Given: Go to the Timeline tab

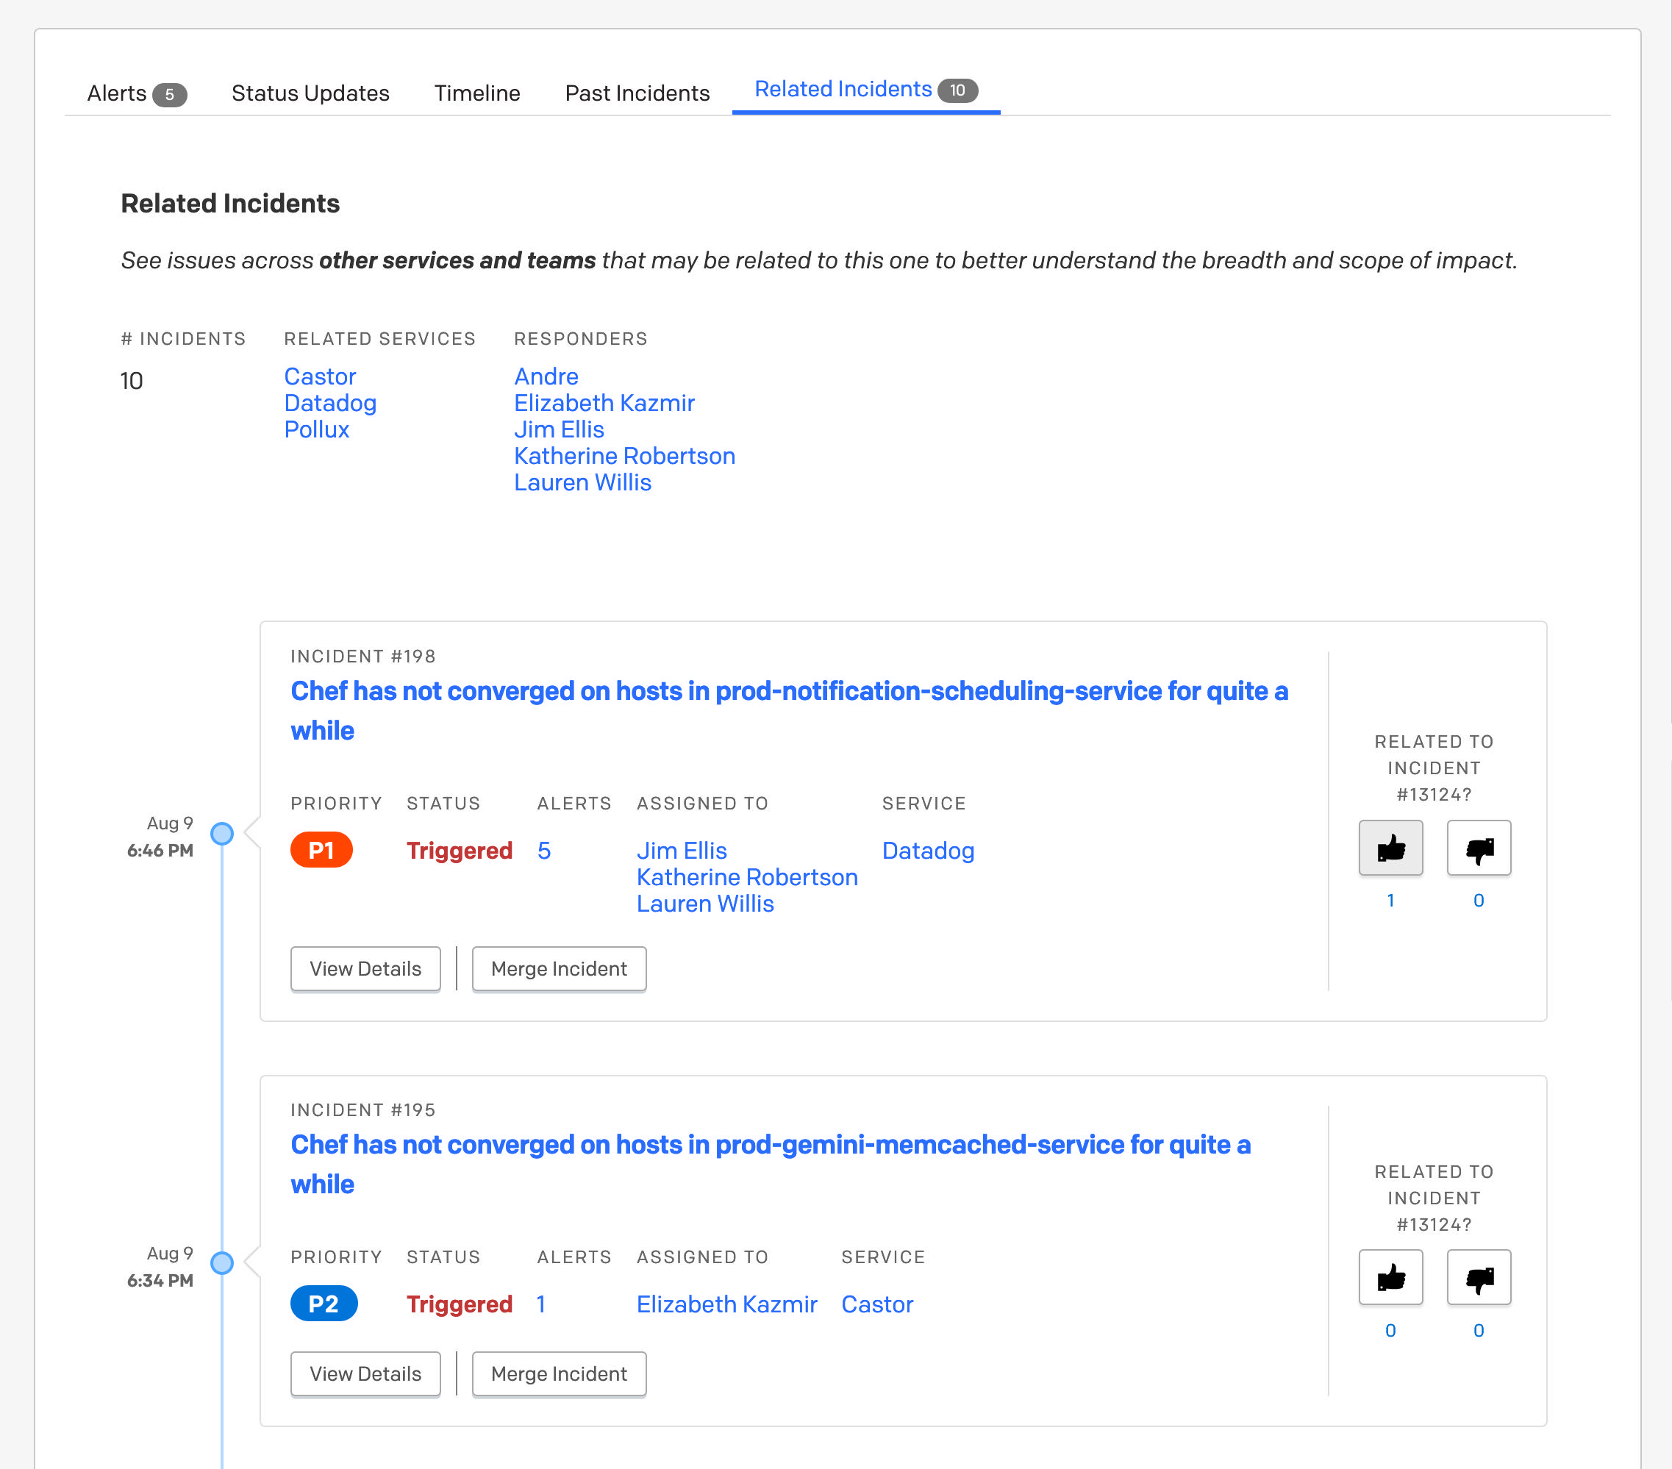Looking at the screenshot, I should 477,93.
